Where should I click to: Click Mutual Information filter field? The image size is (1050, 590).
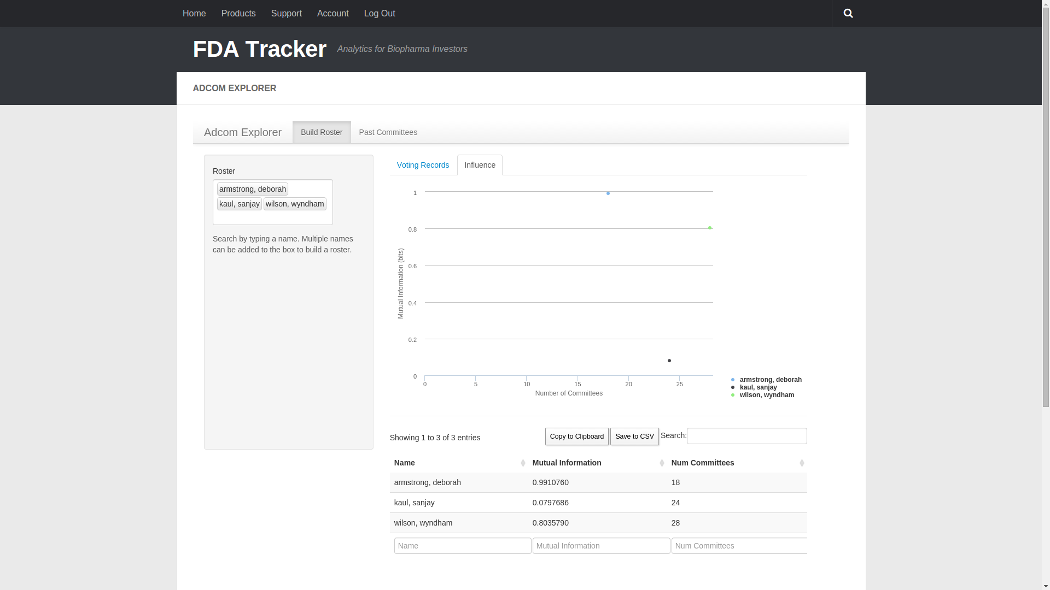click(602, 546)
